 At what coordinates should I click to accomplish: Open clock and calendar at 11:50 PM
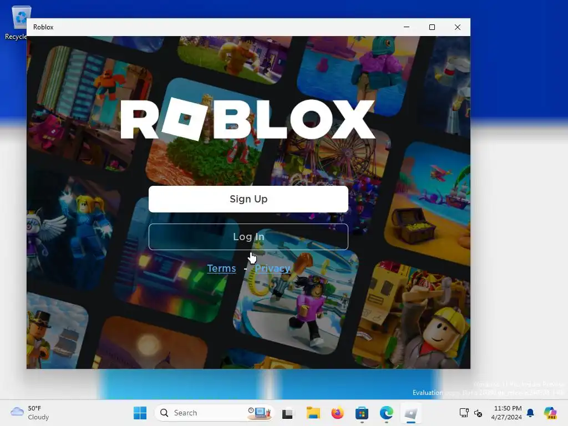(x=506, y=413)
